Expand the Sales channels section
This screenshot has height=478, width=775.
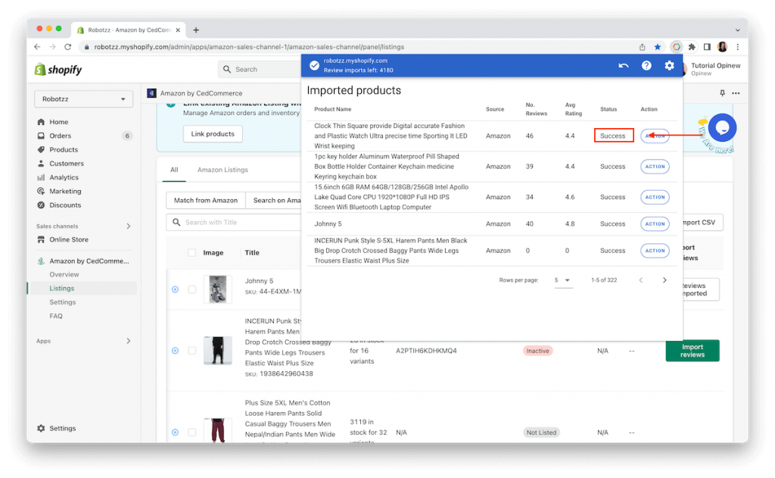(x=129, y=227)
